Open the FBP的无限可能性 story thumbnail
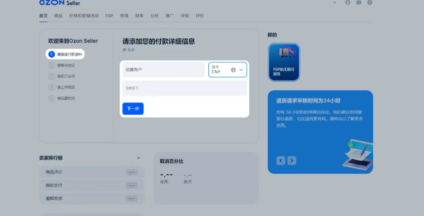This screenshot has height=216, width=424. [x=284, y=62]
